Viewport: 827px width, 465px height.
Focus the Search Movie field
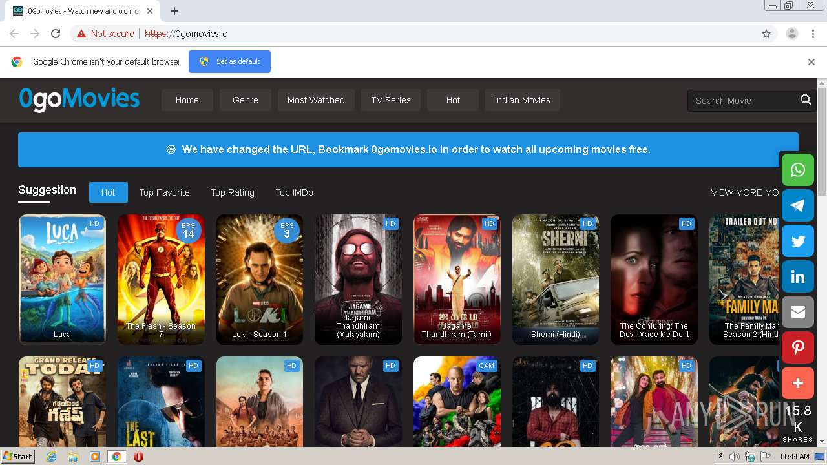pos(743,101)
